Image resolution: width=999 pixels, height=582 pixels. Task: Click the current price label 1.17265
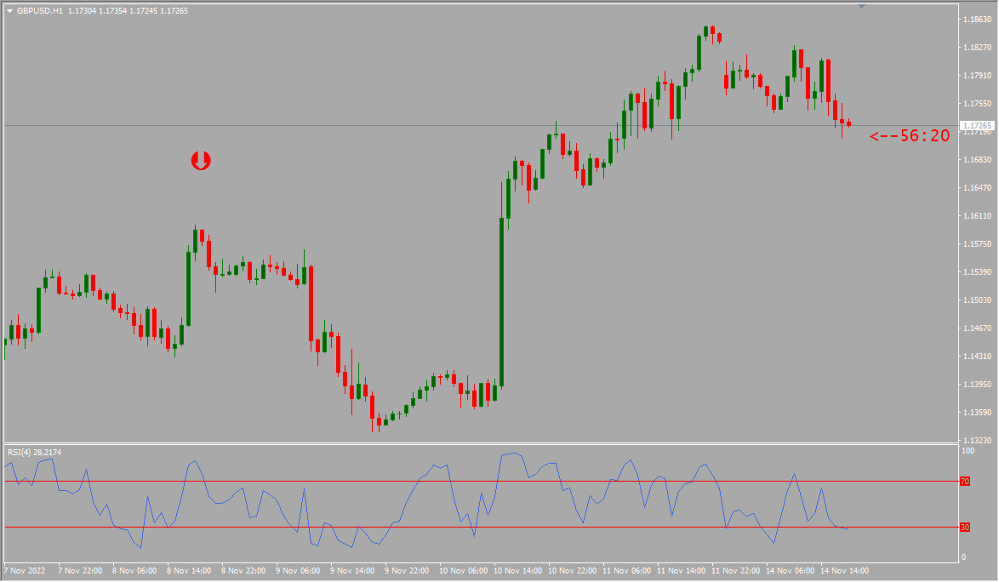pyautogui.click(x=978, y=125)
